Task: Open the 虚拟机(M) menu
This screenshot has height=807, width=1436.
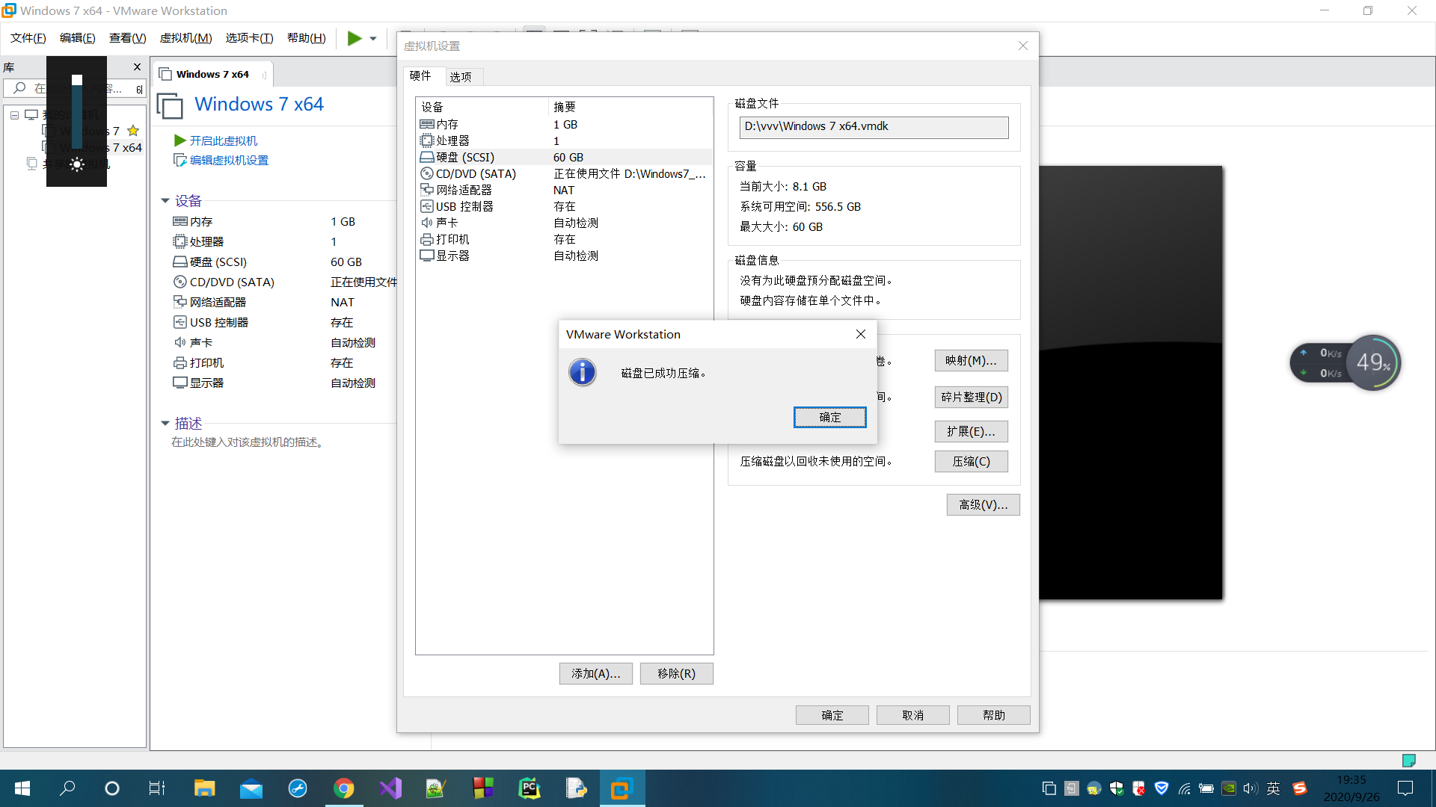Action: coord(185,37)
